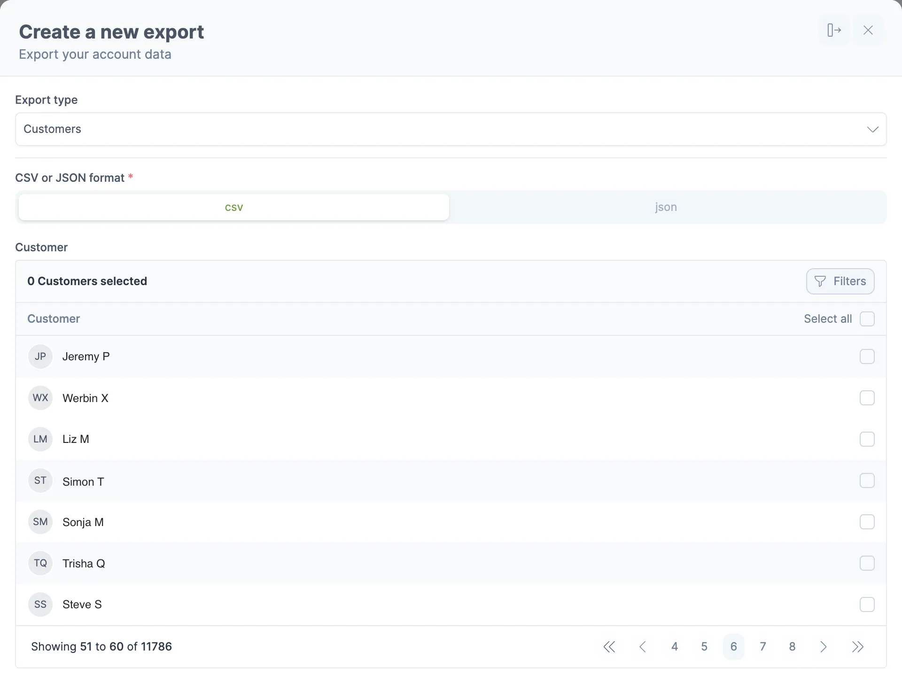Select CSV format tab
This screenshot has height=674, width=902.
233,207
